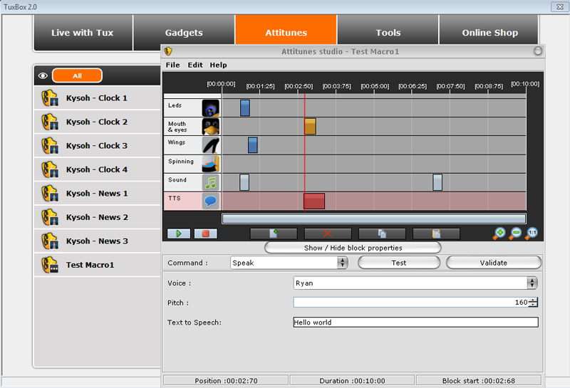Click the Mouth & eyes penguin icon
Screen dimensions: 570x388
click(210, 127)
